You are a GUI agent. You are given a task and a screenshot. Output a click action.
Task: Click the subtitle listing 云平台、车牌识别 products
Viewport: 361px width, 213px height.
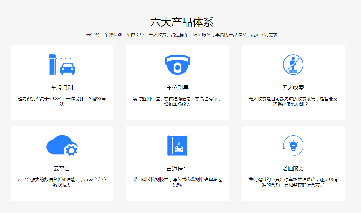click(x=182, y=35)
